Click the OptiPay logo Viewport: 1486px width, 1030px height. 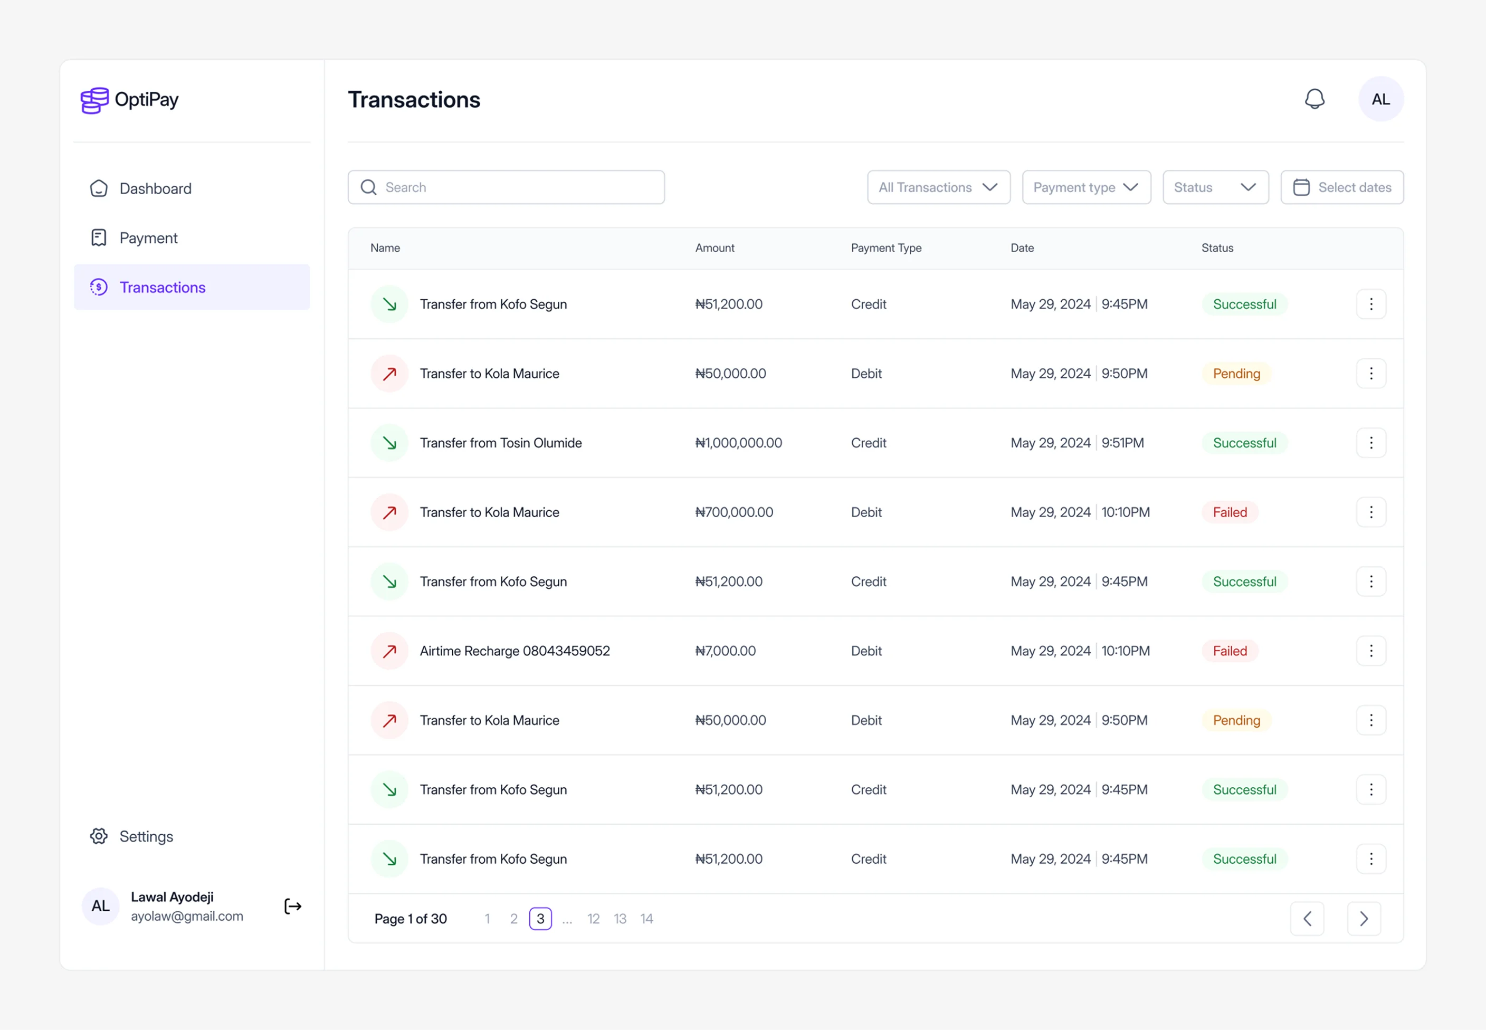click(129, 100)
